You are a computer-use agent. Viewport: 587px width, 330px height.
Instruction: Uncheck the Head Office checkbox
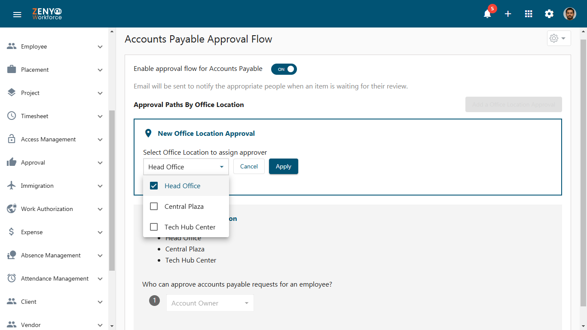click(x=154, y=186)
